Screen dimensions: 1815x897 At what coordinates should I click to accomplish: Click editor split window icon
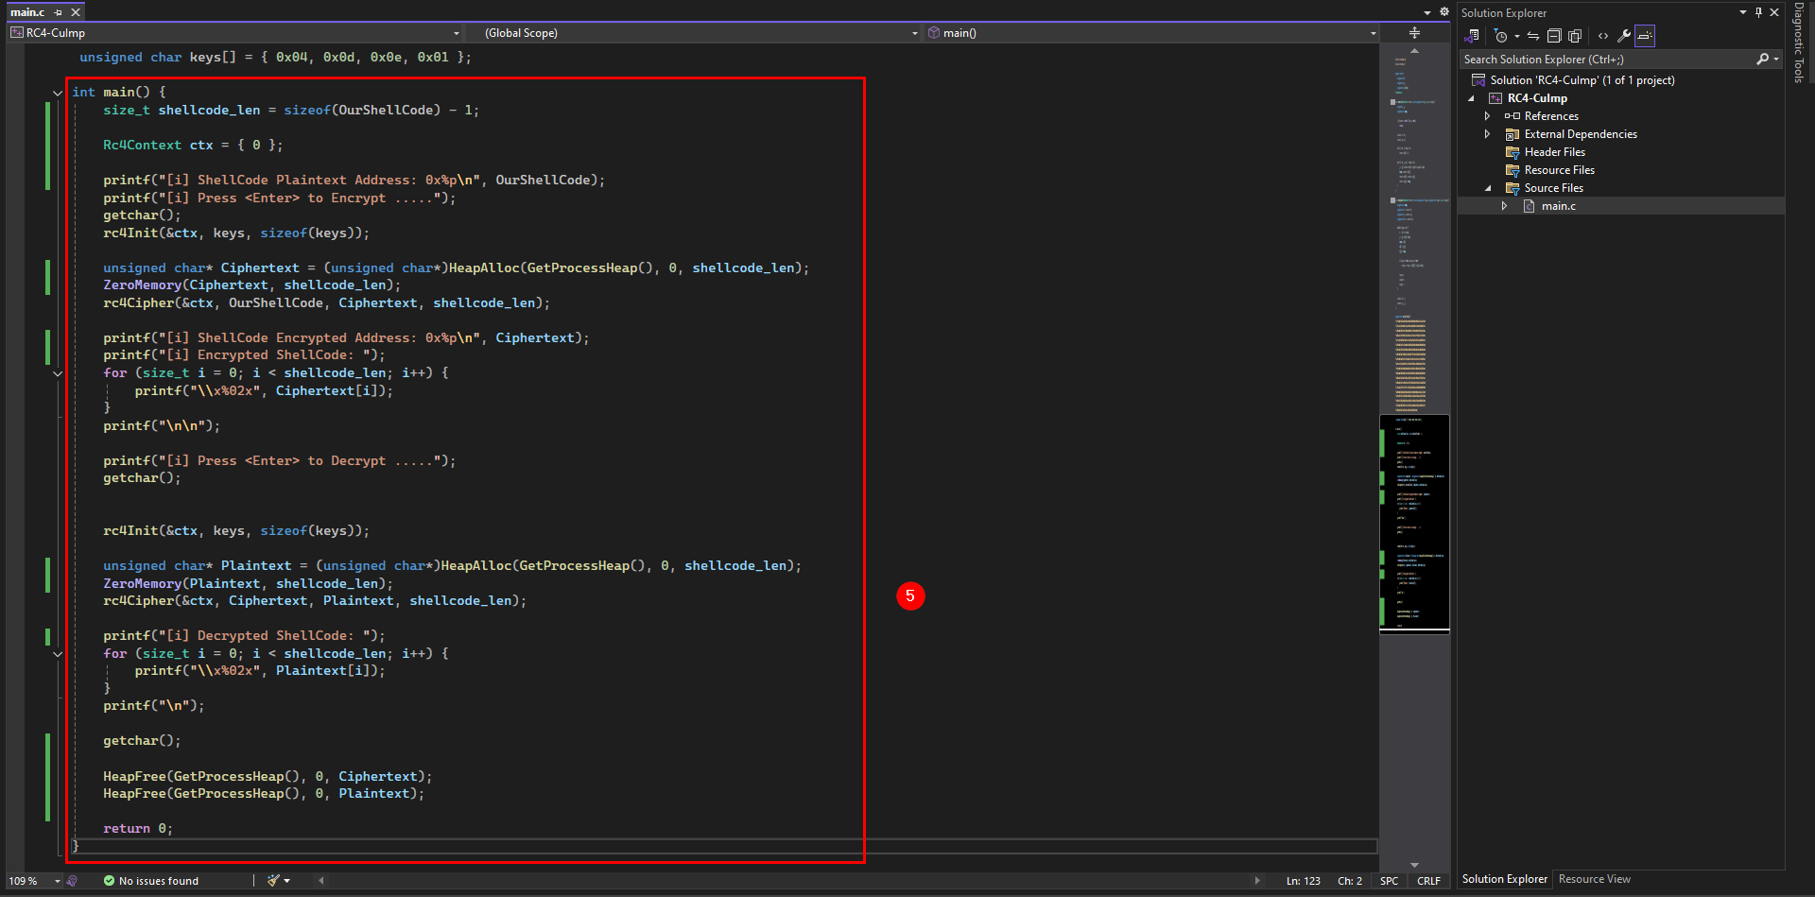click(x=1414, y=33)
